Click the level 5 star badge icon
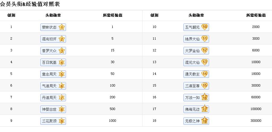Screen dimensions: 272x132 [x=62, y=74]
